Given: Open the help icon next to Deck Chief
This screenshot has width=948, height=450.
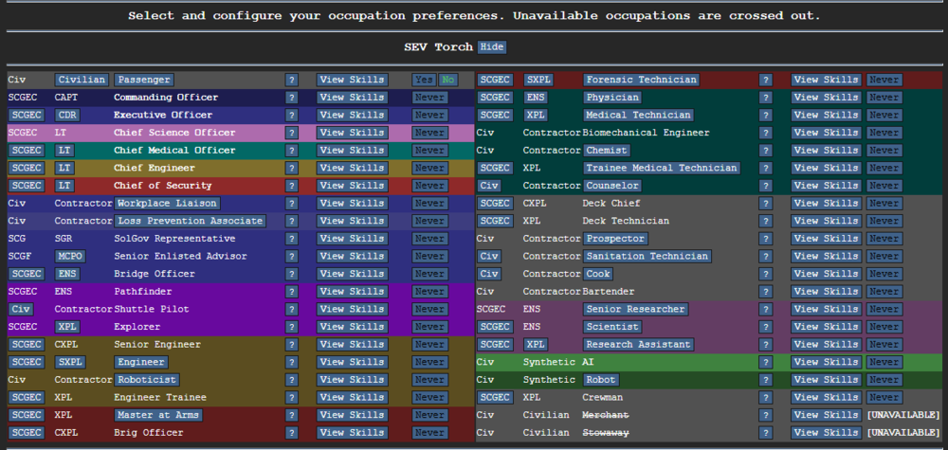Looking at the screenshot, I should coord(766,204).
